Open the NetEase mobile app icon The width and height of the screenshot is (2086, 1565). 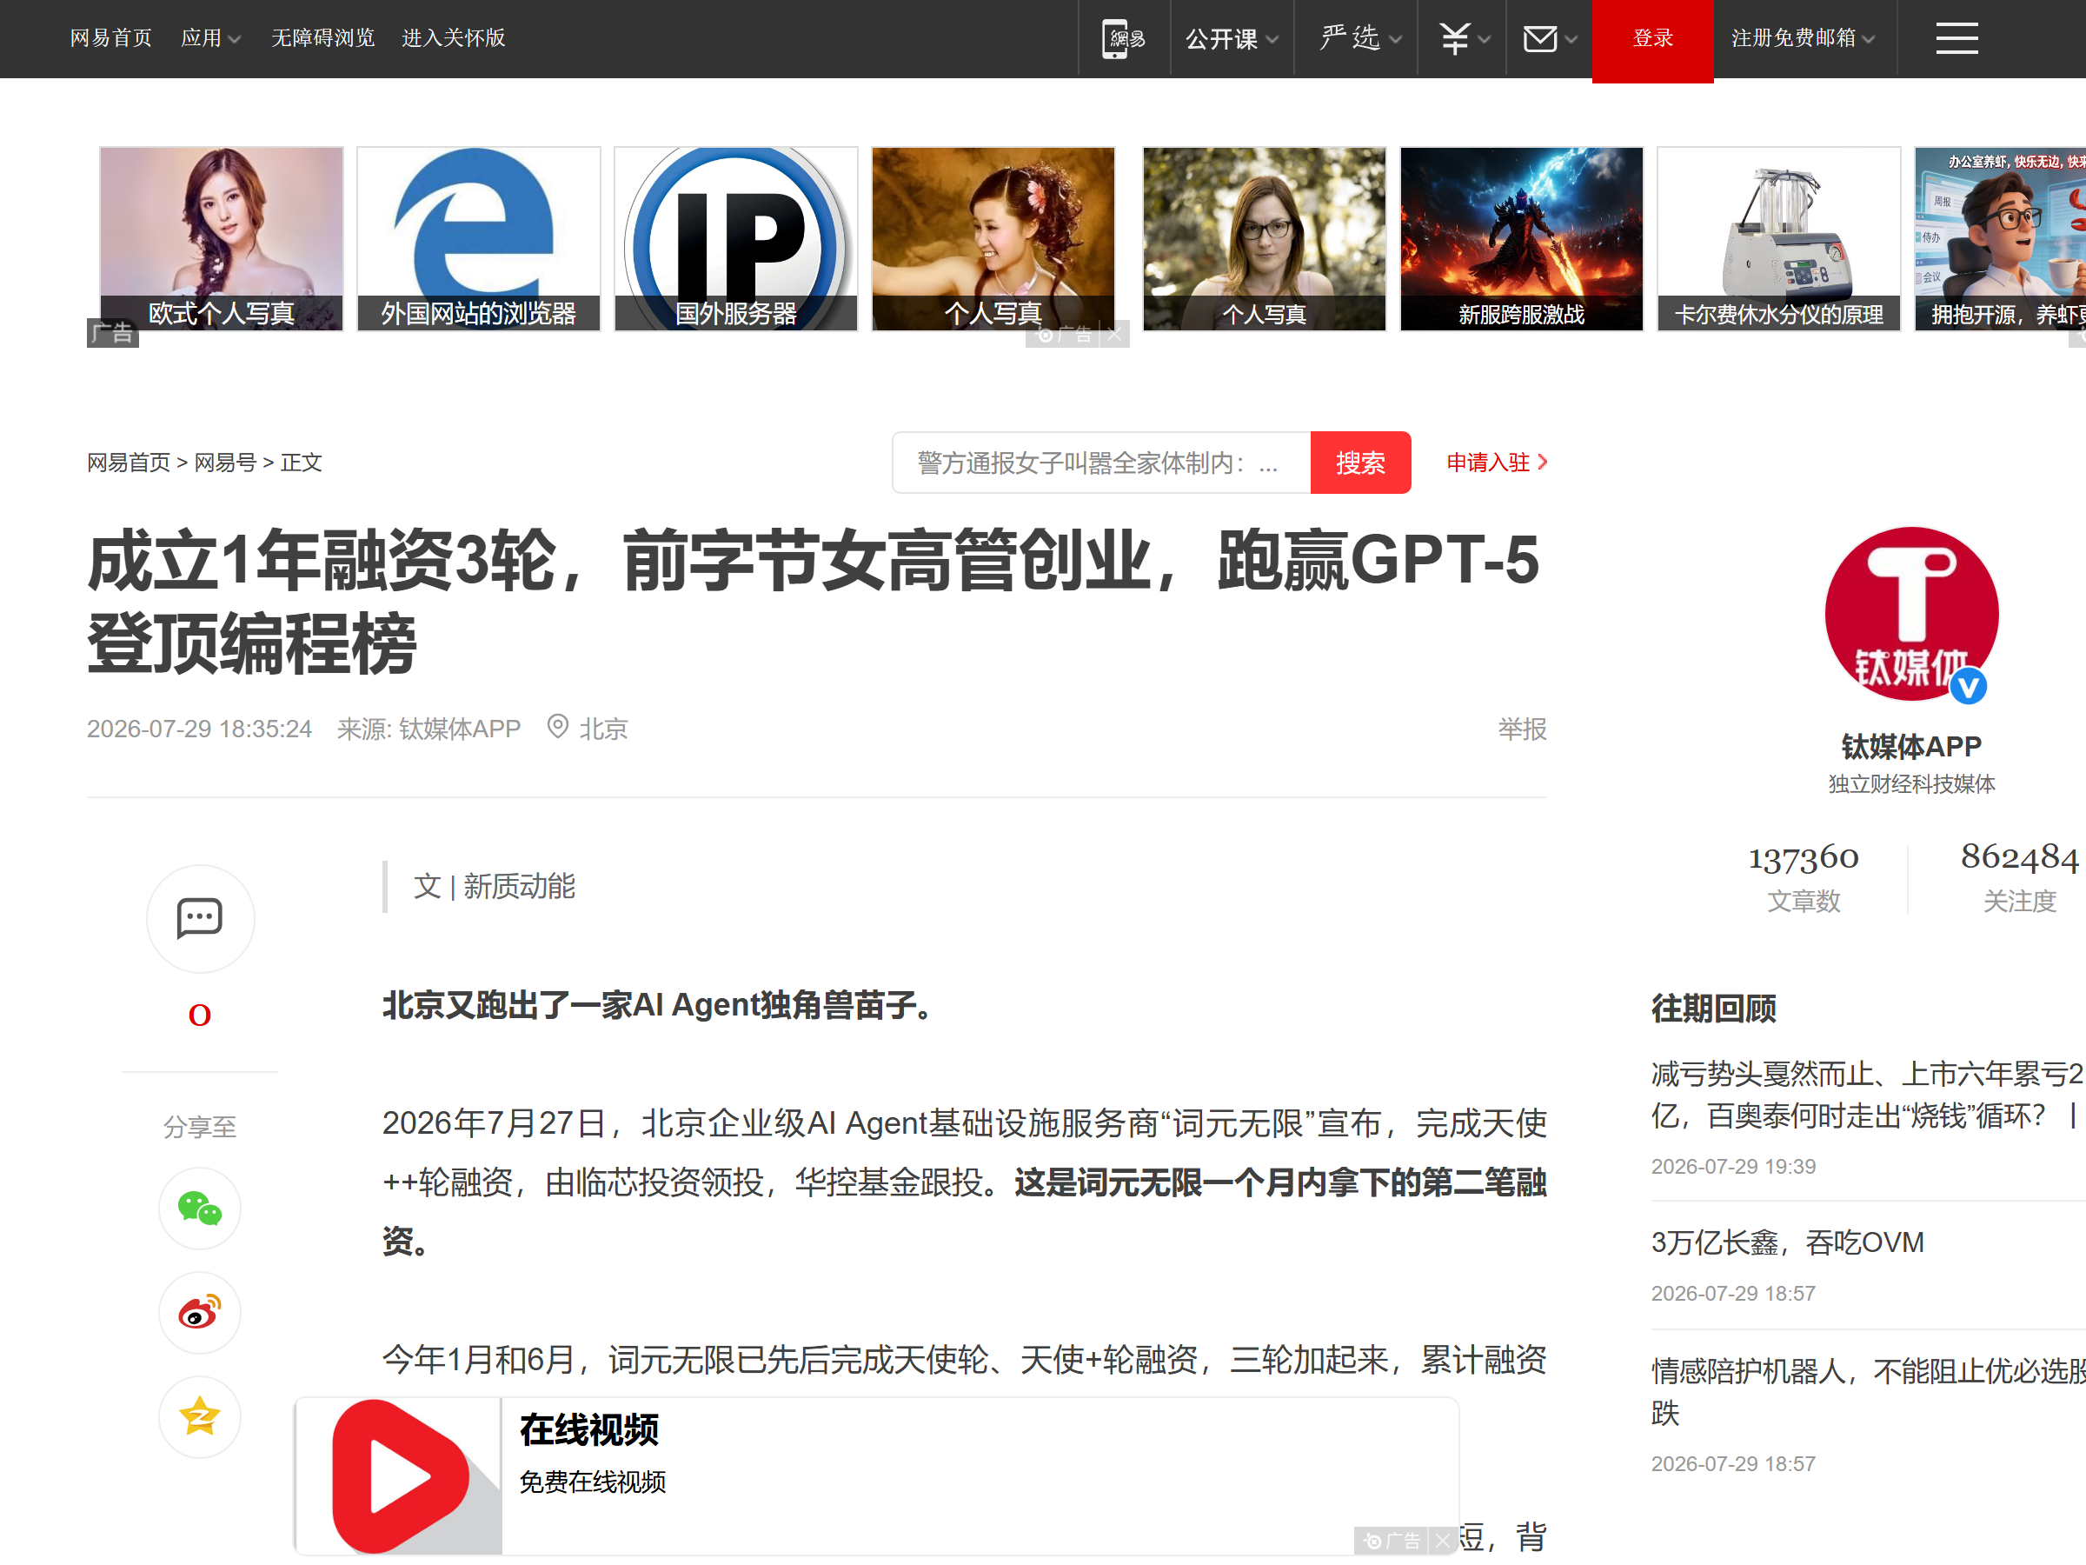pos(1123,38)
